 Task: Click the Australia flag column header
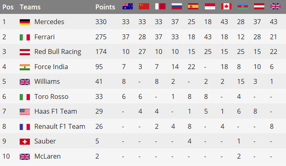pos(128,7)
